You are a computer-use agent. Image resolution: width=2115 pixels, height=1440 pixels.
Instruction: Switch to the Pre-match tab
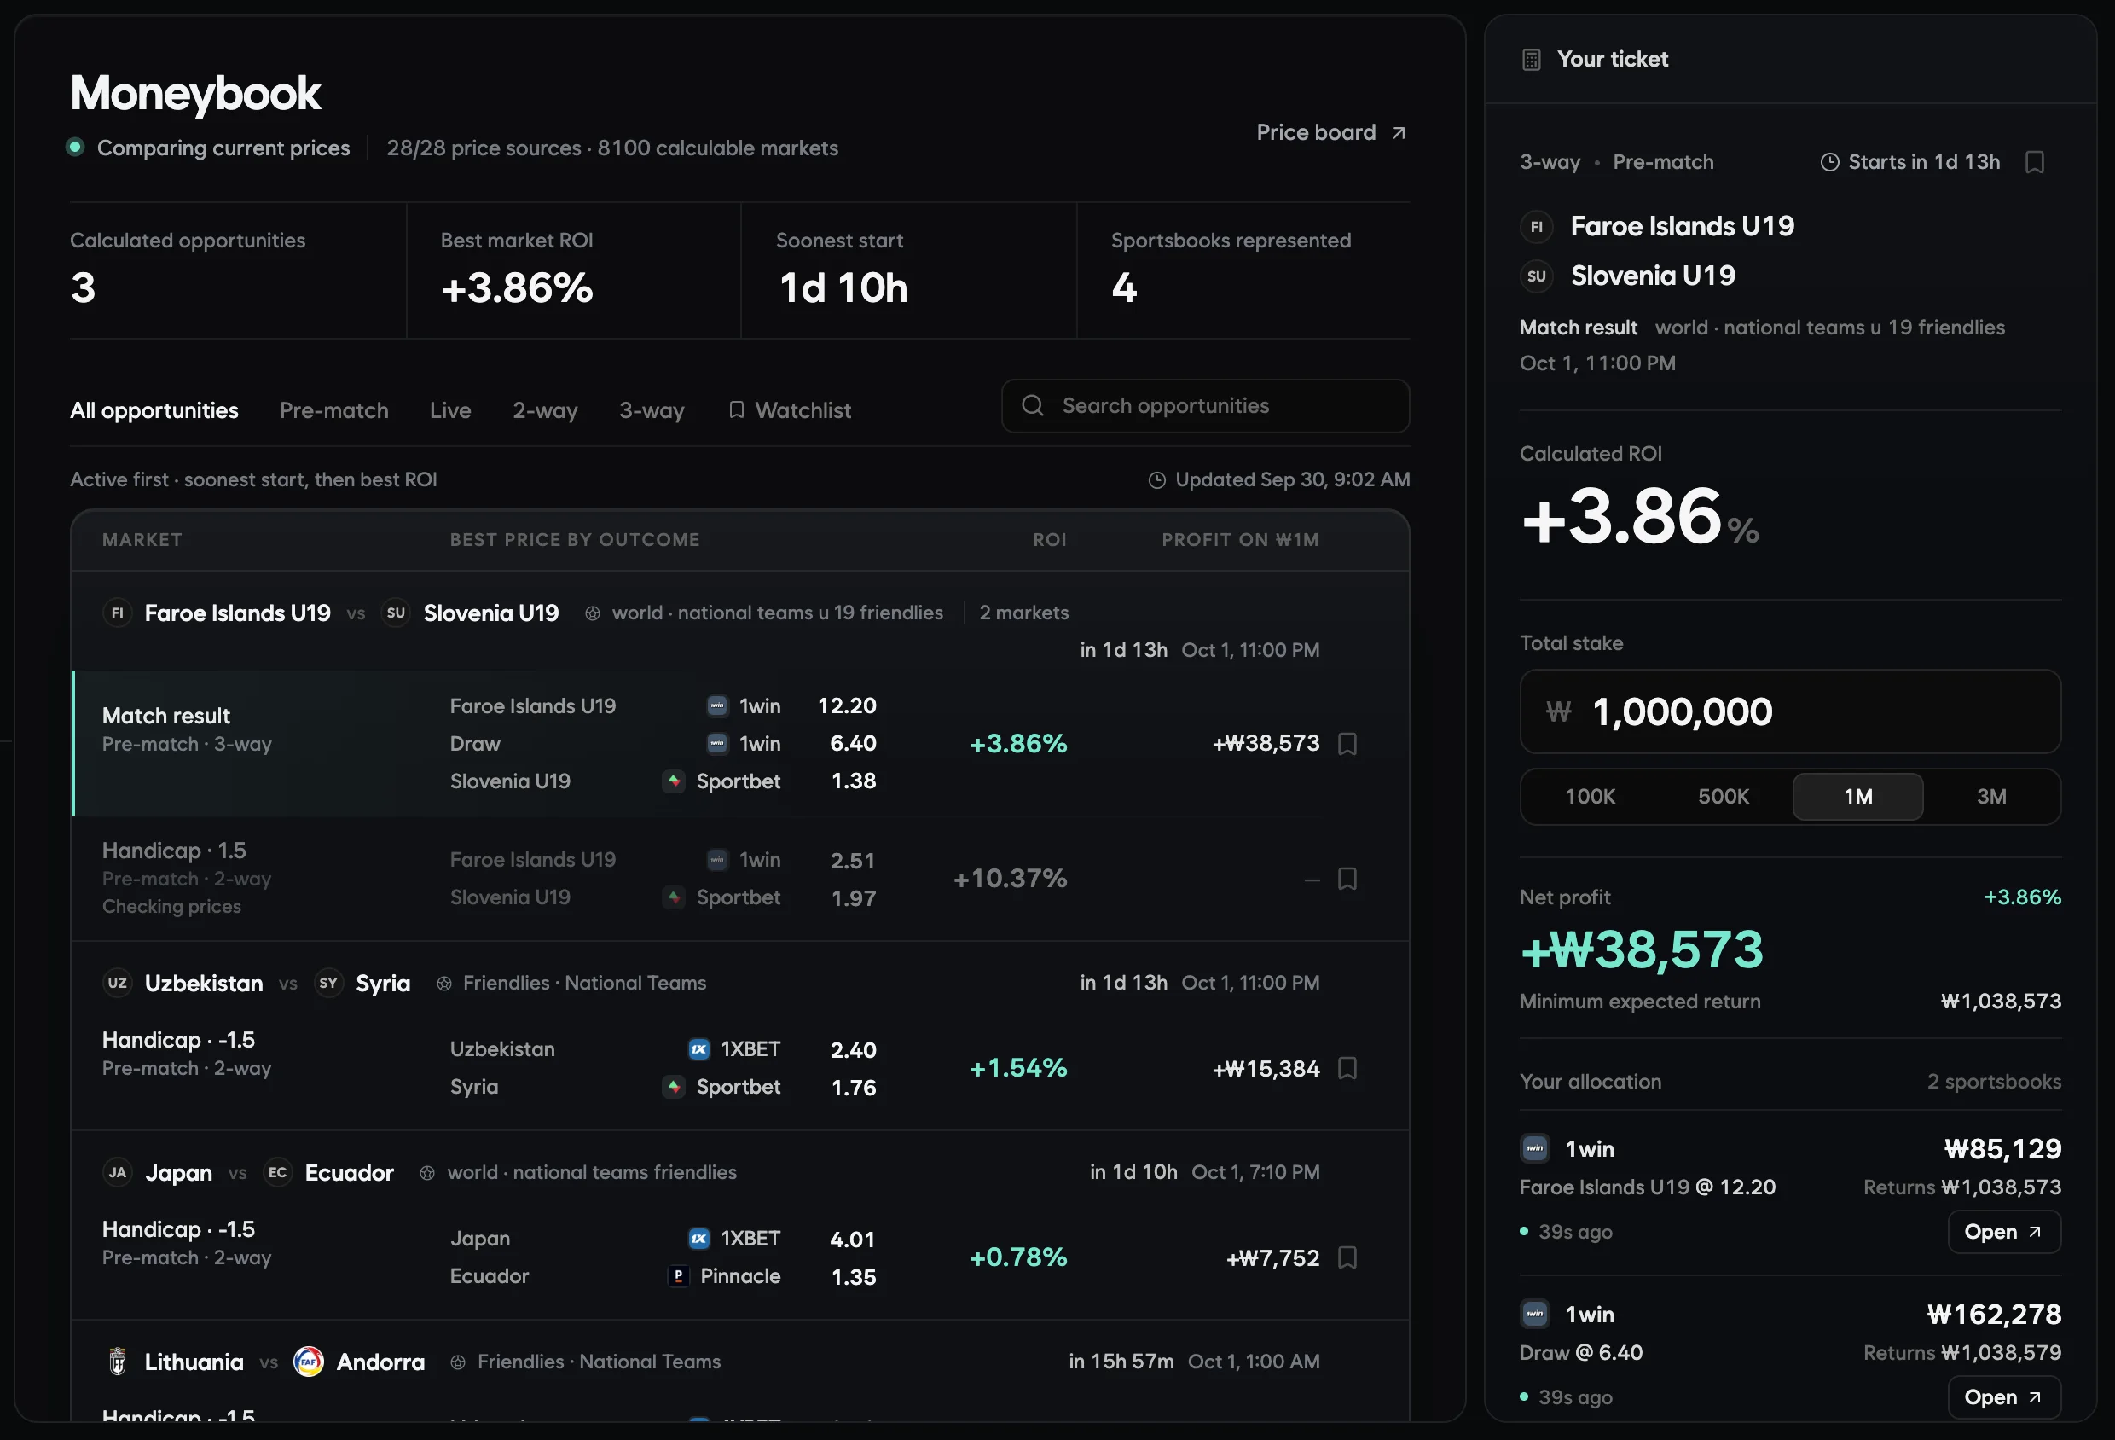click(x=334, y=410)
